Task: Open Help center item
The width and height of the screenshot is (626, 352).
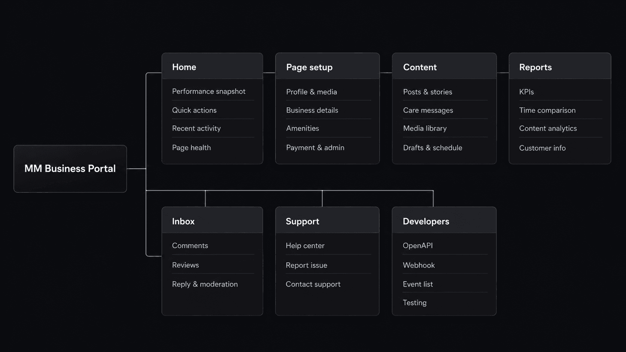Action: [305, 246]
